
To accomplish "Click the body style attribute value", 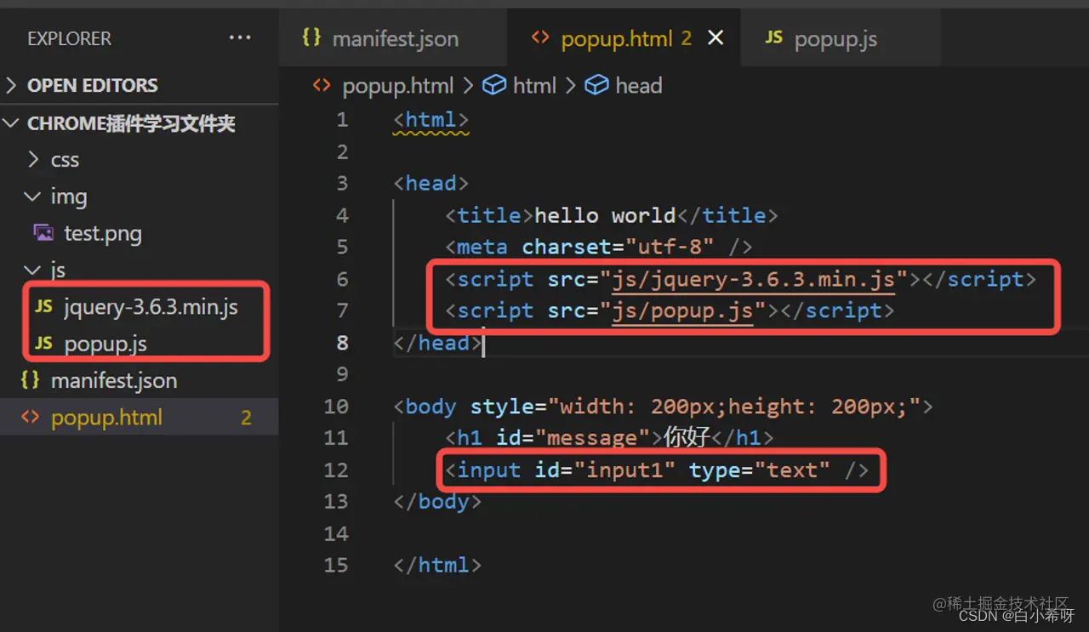I will [734, 407].
